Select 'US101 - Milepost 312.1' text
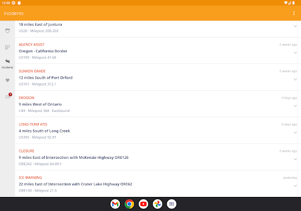Screen dimensions: 301x211 pyautogui.click(x=38, y=84)
